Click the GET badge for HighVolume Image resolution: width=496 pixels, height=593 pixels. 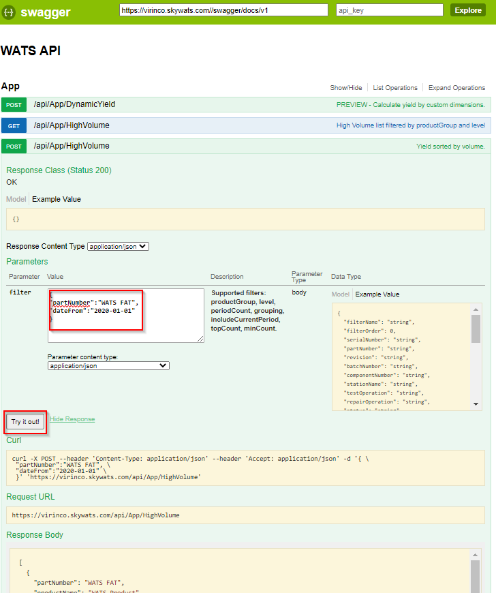[14, 126]
